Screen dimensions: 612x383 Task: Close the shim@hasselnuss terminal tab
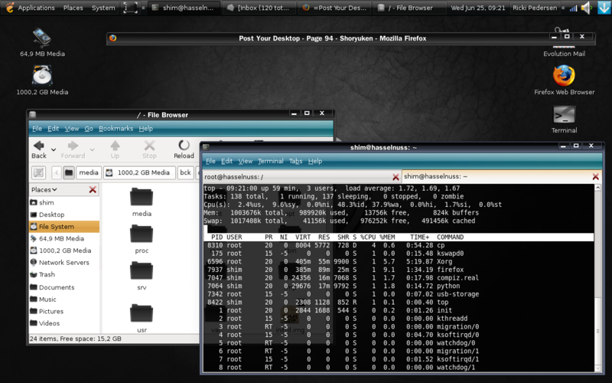tap(596, 177)
